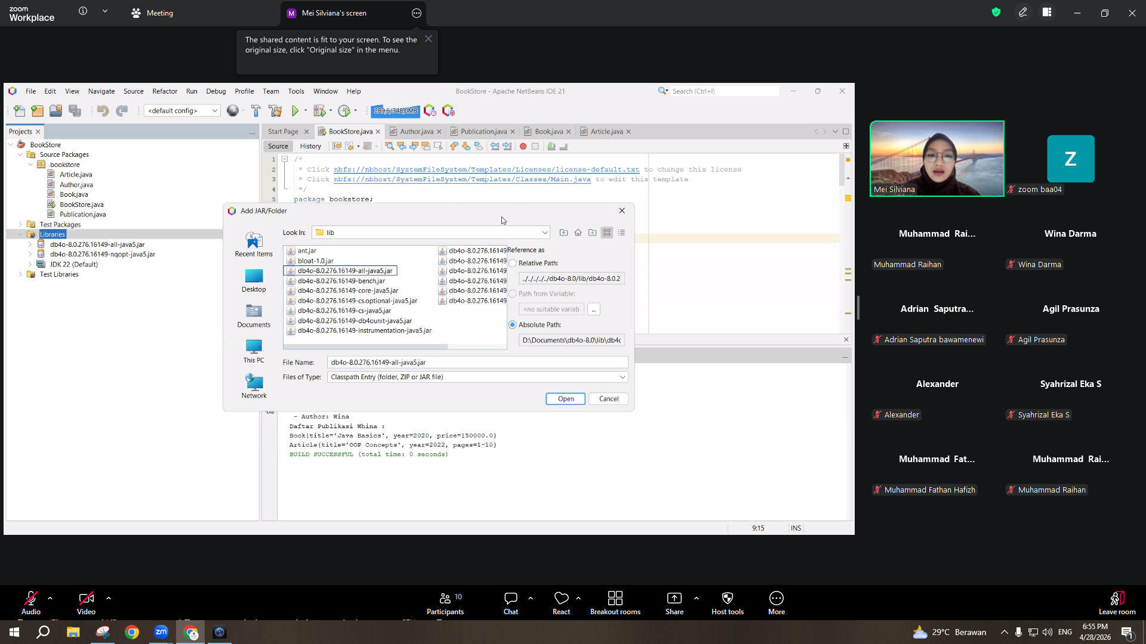1146x644 pixels.
Task: Click the Build Project hammer icon
Action: tap(256, 111)
